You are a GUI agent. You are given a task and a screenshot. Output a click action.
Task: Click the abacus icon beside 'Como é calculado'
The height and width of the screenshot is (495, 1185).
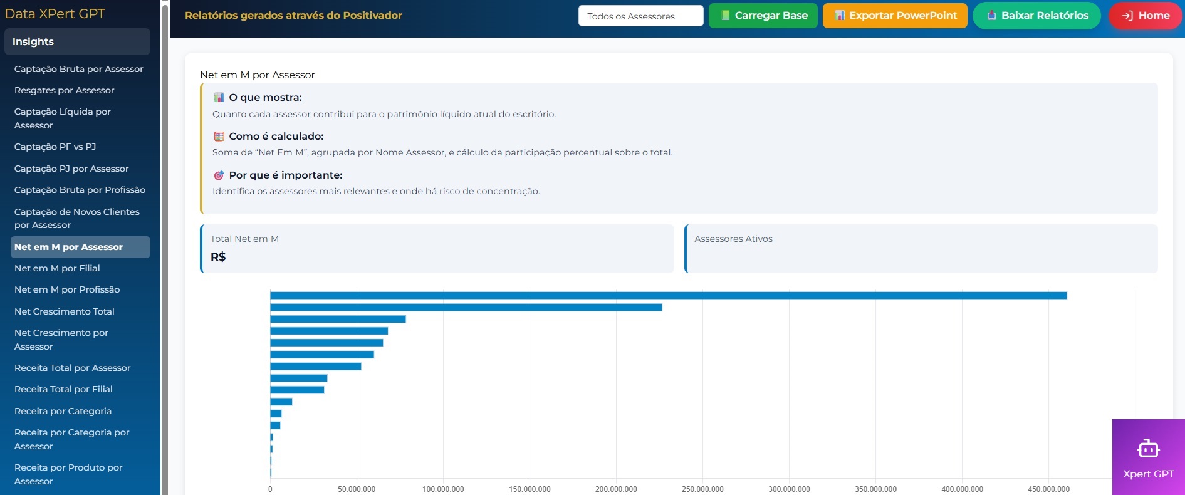click(219, 137)
